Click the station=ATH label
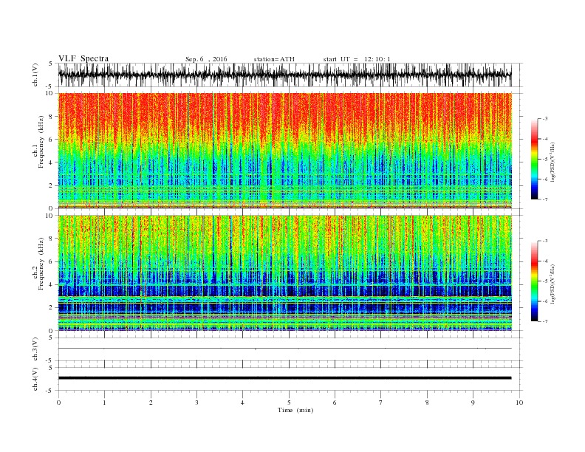 tap(274, 59)
